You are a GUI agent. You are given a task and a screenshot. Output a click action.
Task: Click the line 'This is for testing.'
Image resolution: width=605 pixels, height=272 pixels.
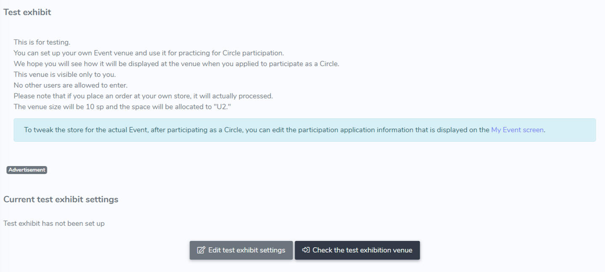[42, 42]
